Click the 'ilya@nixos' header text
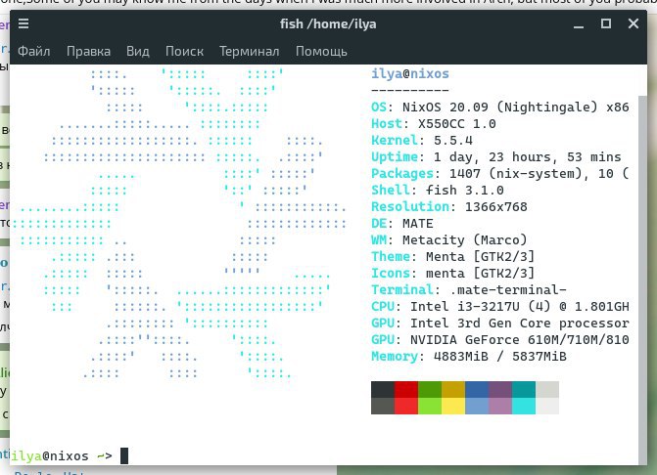The height and width of the screenshot is (475, 657). (x=410, y=74)
